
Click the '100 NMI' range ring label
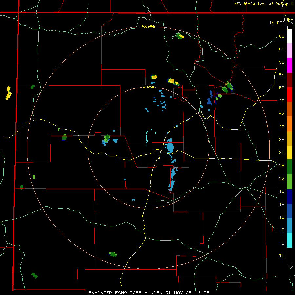point(148,26)
